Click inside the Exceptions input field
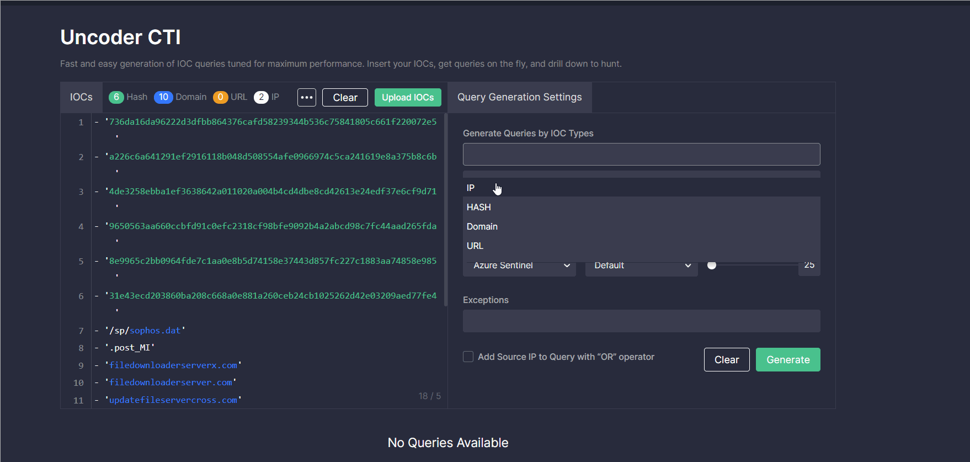 click(641, 321)
